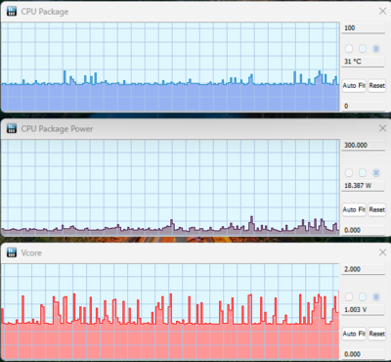The height and width of the screenshot is (362, 391).
Task: Click the HWiNFO icon in CPU Package title bar
Action: (12, 12)
